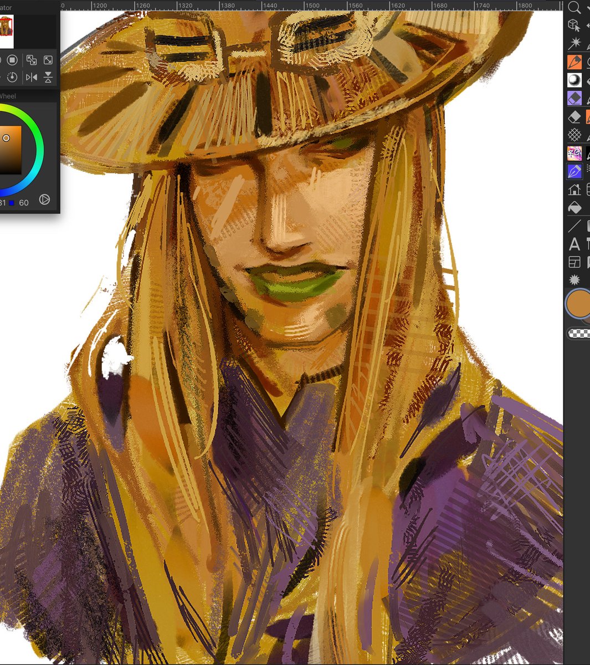Select the house-shaped tool icon
The image size is (590, 665).
pyautogui.click(x=574, y=190)
